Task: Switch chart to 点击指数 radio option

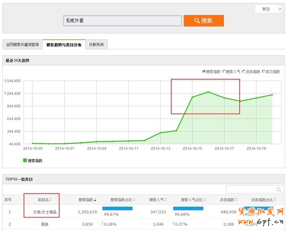Action: coord(243,71)
